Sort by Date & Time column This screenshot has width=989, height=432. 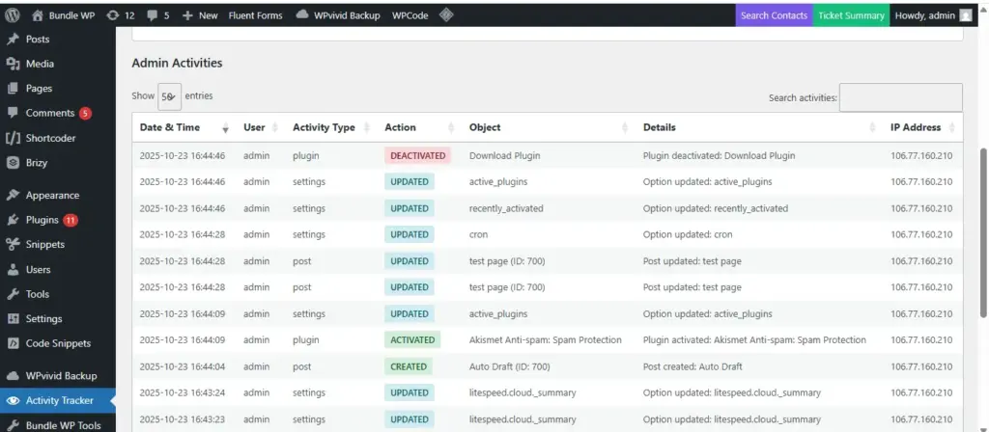tap(184, 127)
